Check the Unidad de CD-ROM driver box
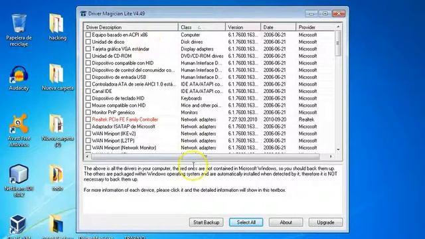 point(88,56)
